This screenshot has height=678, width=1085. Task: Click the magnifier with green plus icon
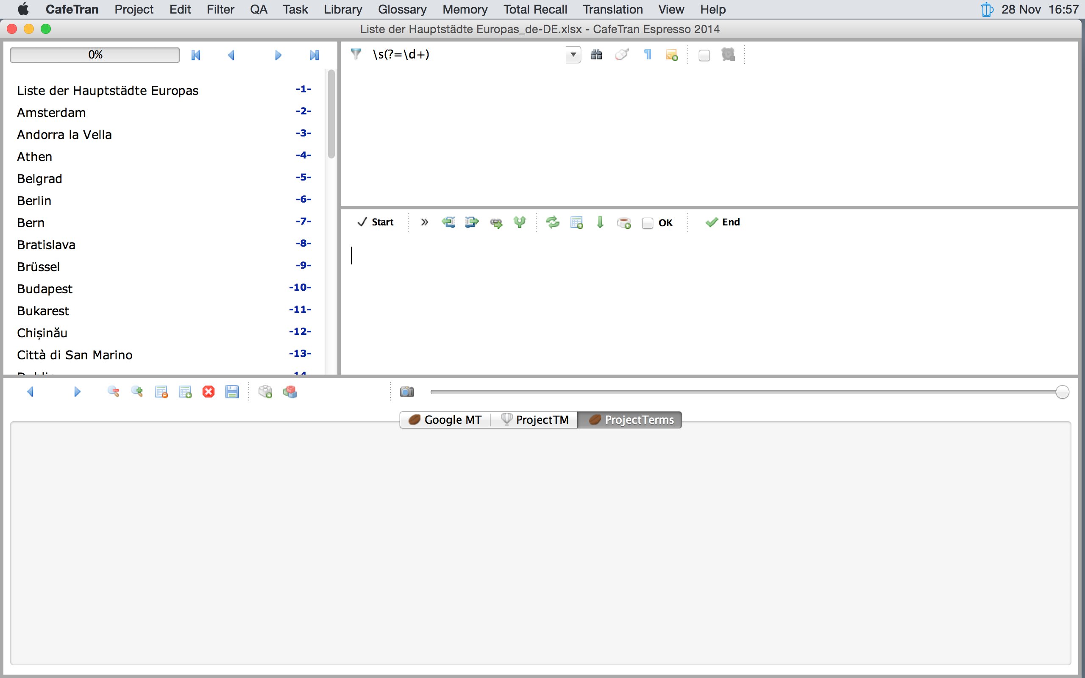coord(137,392)
